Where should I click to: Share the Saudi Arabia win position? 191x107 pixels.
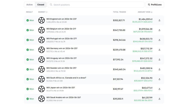(160, 99)
